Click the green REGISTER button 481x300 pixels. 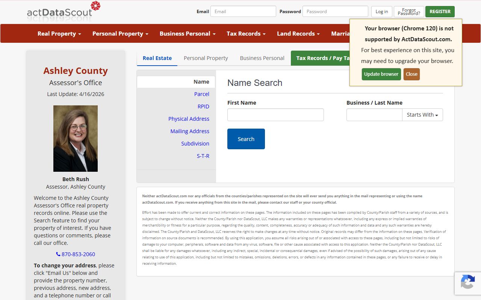[x=440, y=11]
